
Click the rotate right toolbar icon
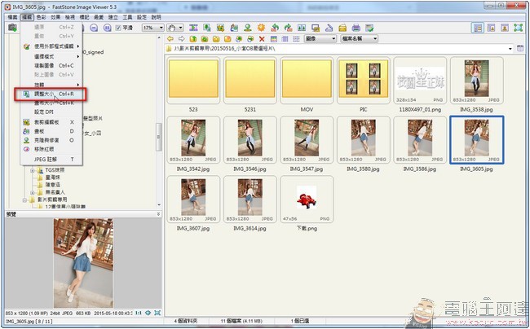pos(288,28)
